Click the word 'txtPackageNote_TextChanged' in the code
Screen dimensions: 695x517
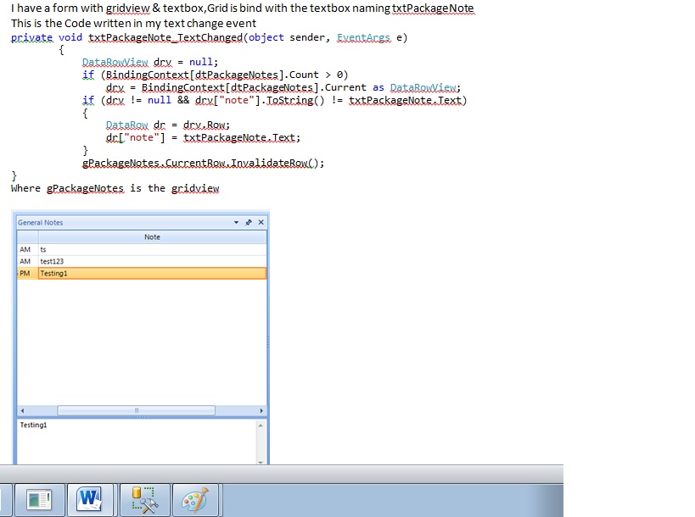[x=165, y=37]
